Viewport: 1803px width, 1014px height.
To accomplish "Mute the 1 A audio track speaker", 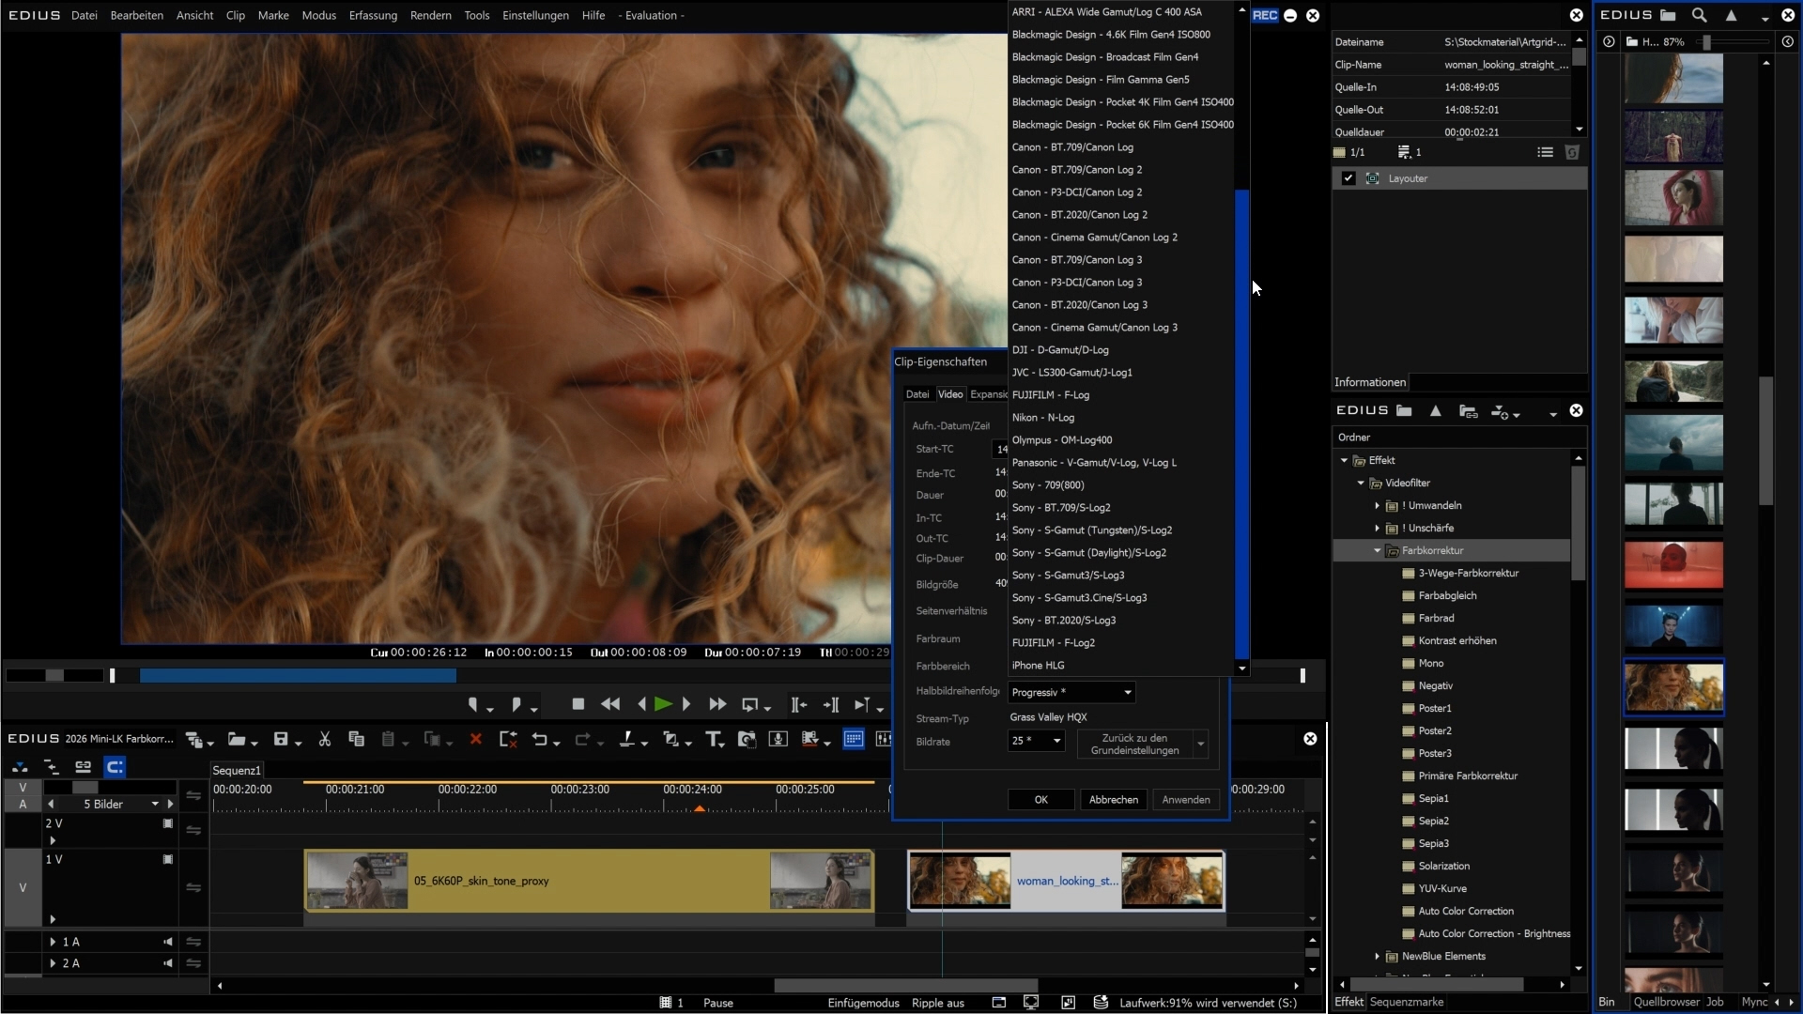I will [x=168, y=942].
